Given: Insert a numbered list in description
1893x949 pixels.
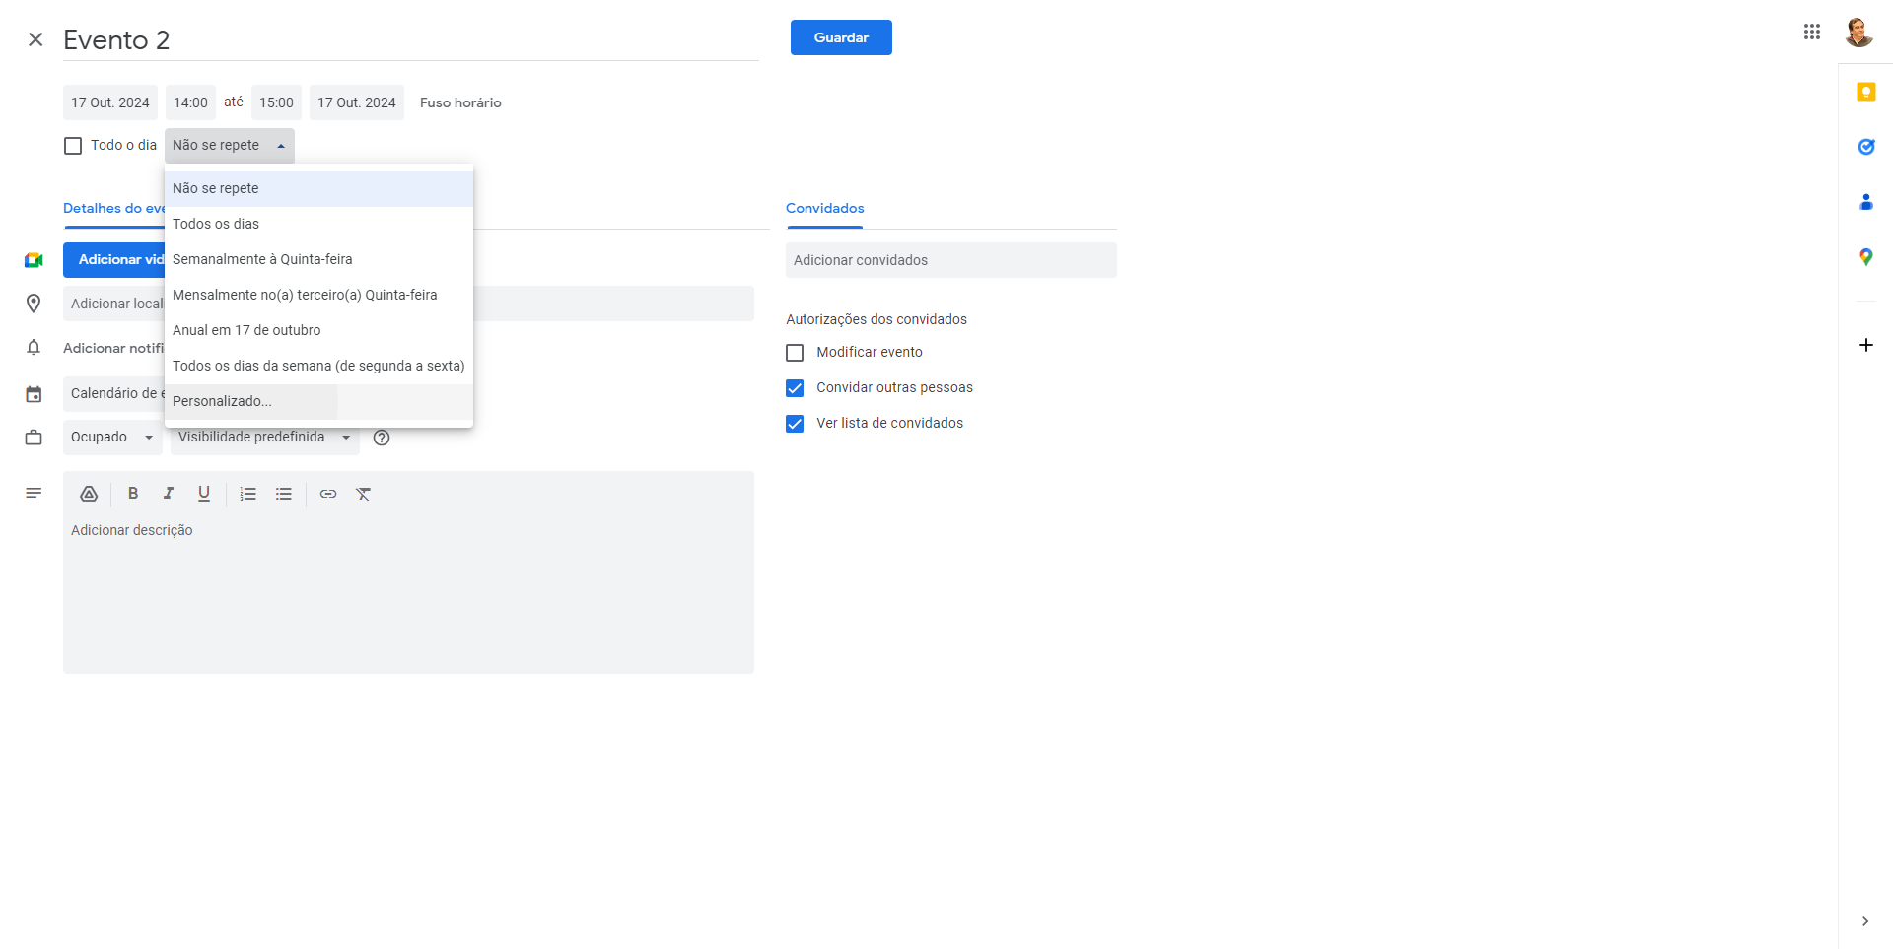Looking at the screenshot, I should click(248, 494).
